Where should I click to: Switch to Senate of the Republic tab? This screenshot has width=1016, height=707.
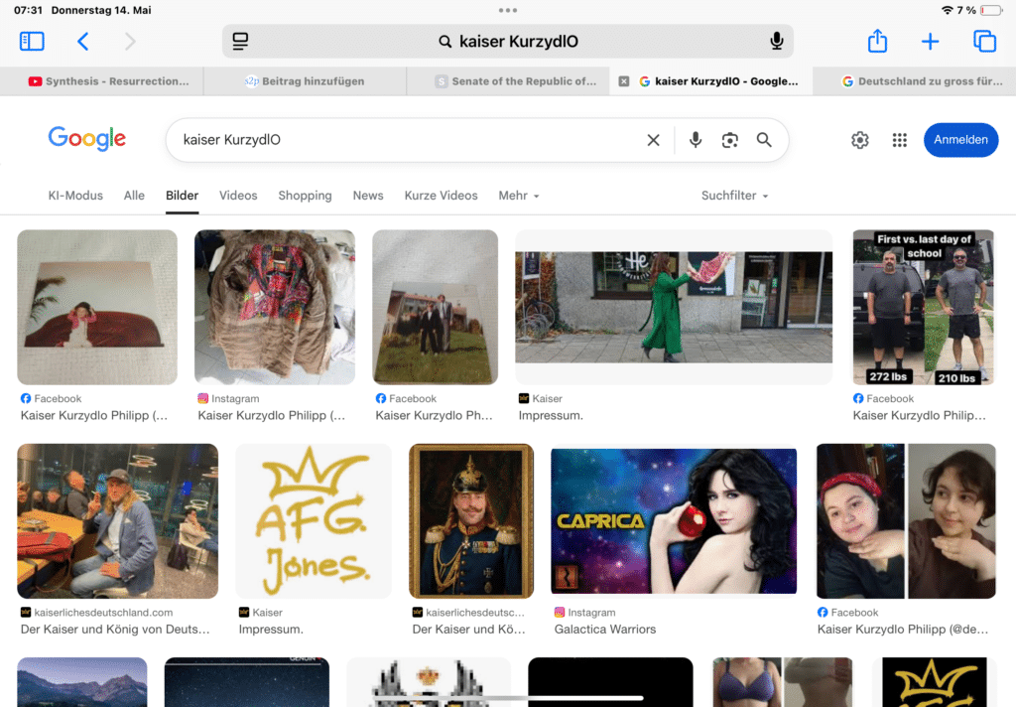click(508, 81)
